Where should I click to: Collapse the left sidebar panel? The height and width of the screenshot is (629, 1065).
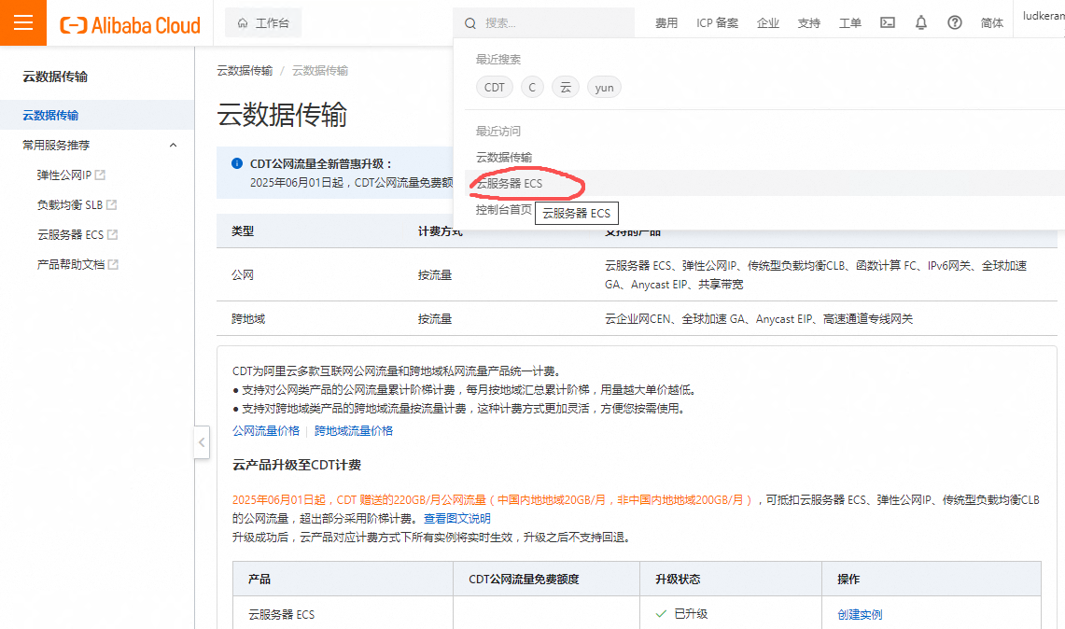202,442
